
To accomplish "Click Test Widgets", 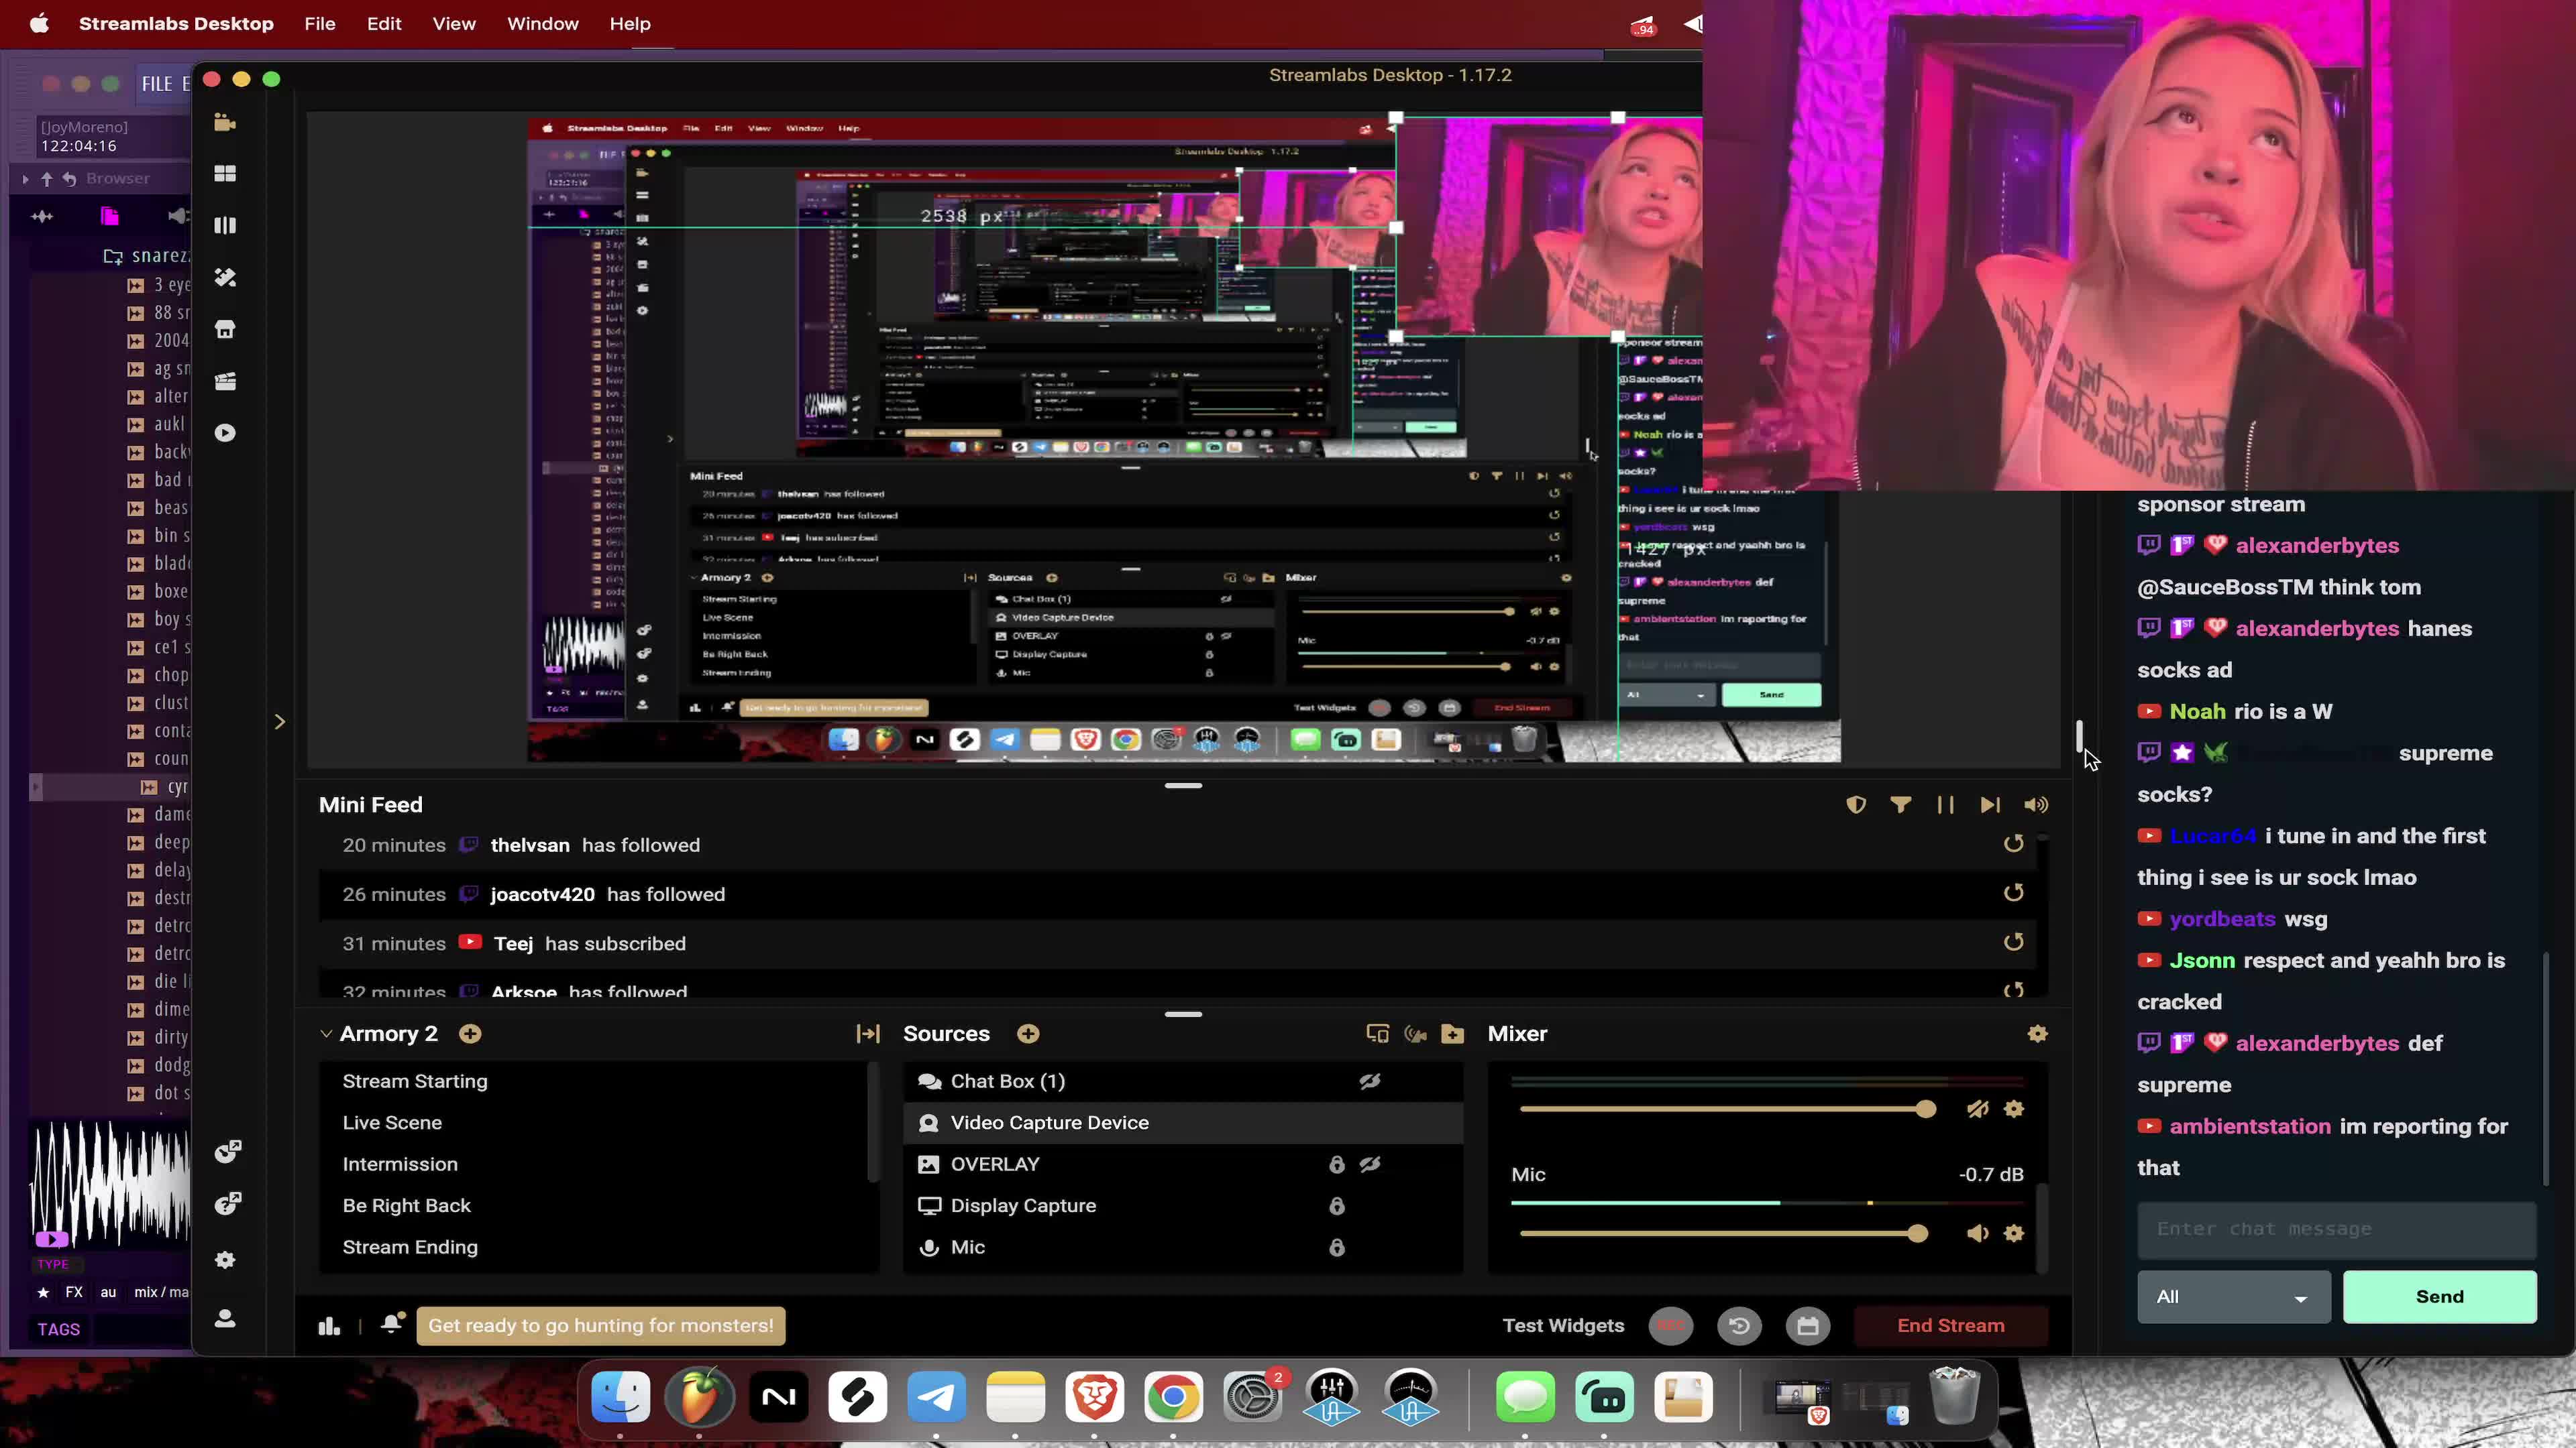I will click(1563, 1326).
